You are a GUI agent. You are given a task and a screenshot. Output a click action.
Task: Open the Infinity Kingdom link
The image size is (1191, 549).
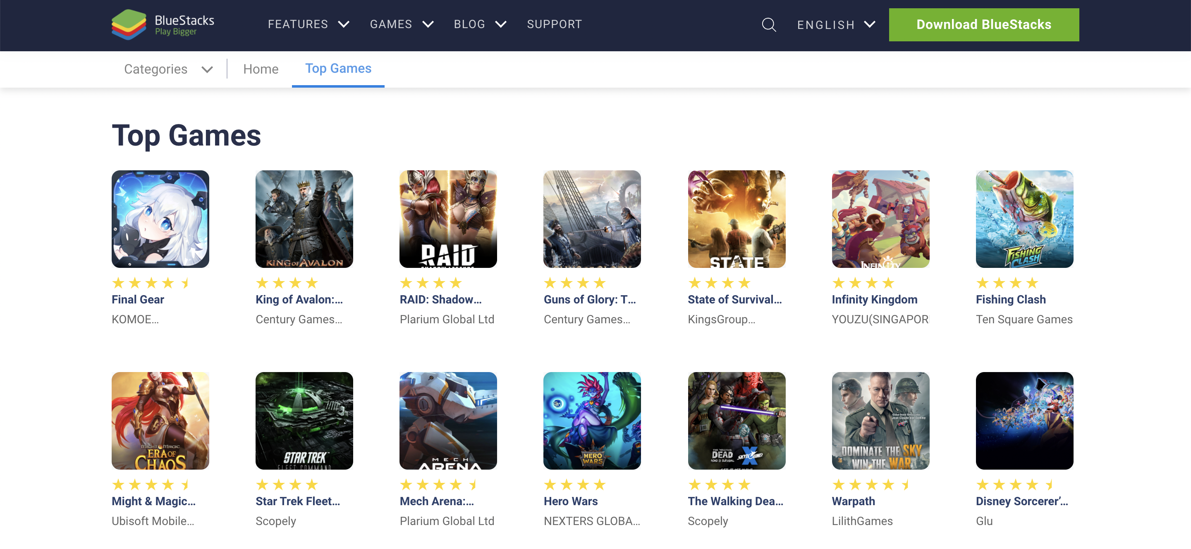(875, 299)
